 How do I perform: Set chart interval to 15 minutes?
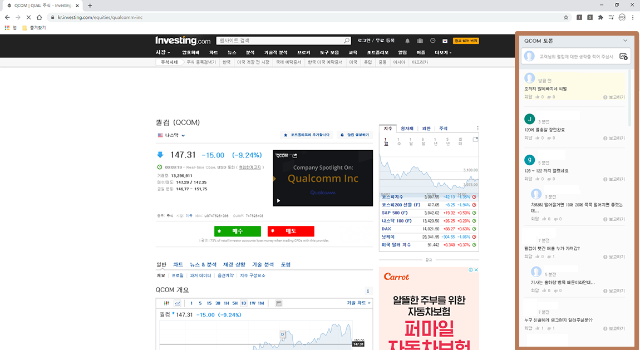click(x=209, y=303)
